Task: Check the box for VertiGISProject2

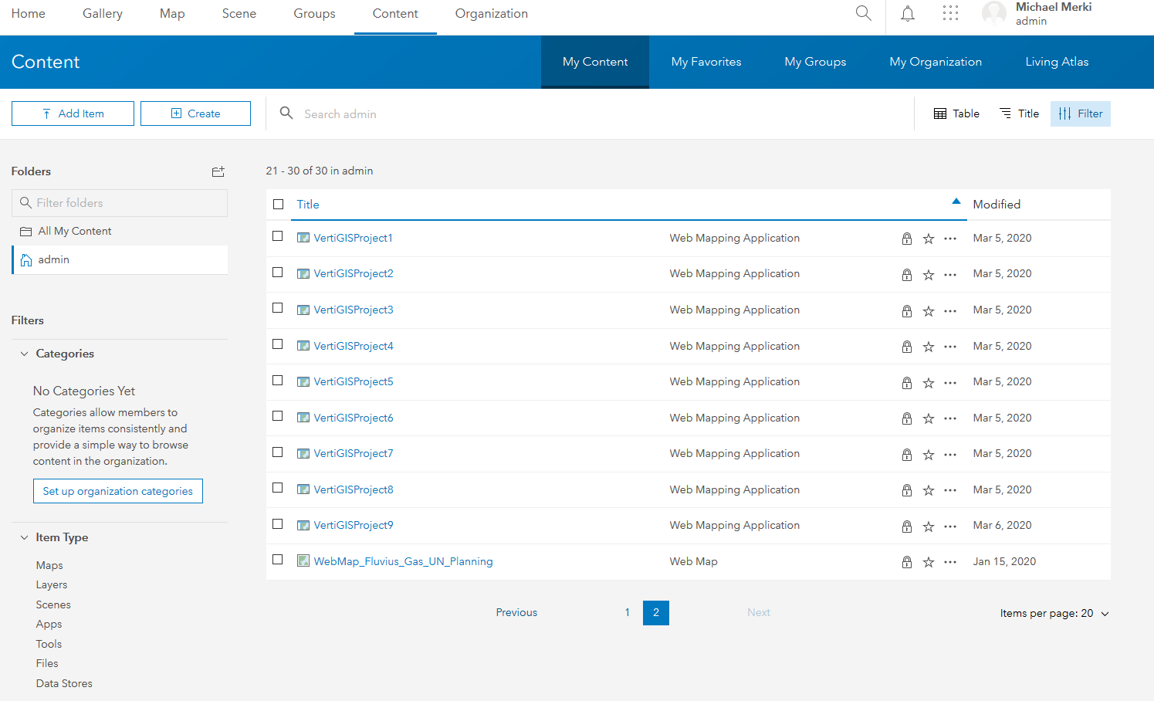Action: (278, 273)
